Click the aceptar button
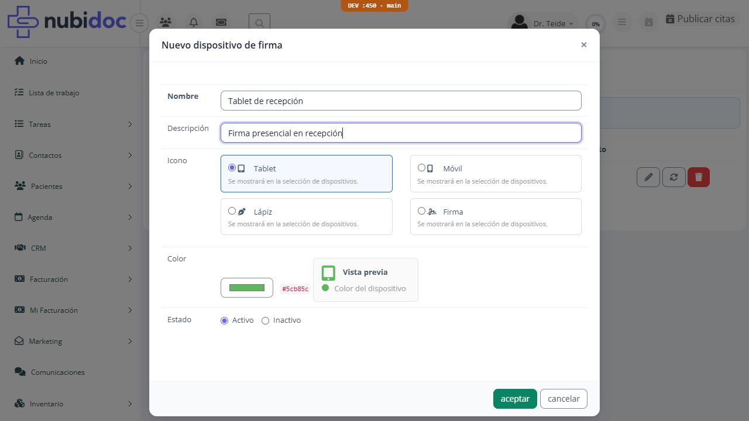Screen dimensions: 749x421 515,399
